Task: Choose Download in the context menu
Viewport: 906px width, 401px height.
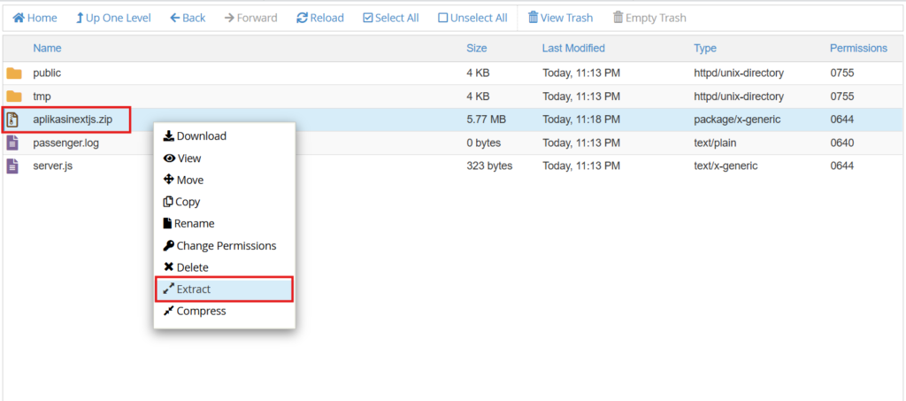Action: pyautogui.click(x=201, y=136)
